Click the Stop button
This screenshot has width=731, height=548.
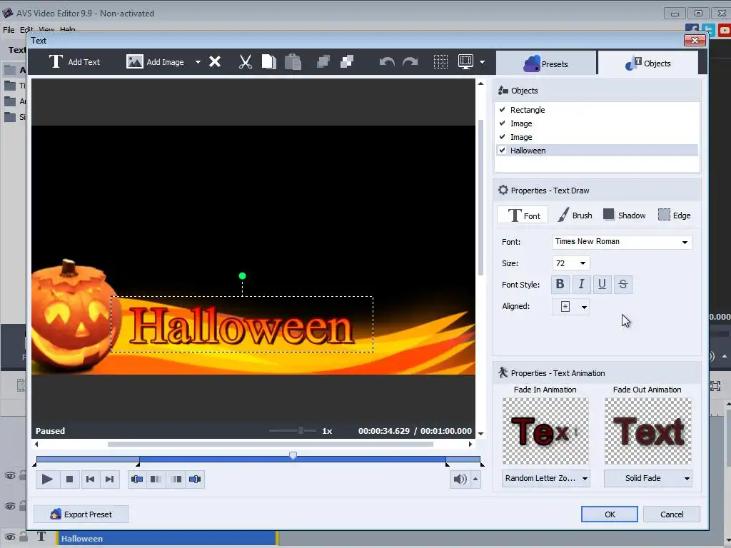(69, 479)
